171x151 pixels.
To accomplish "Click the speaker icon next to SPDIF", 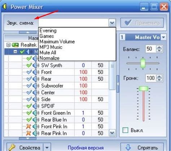I will pos(36,106).
